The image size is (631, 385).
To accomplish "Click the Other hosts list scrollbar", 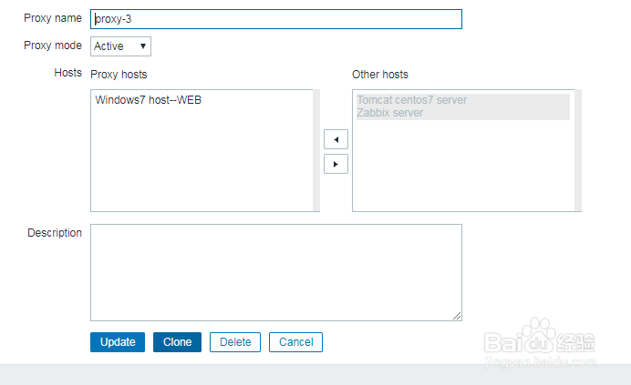I will click(x=578, y=150).
